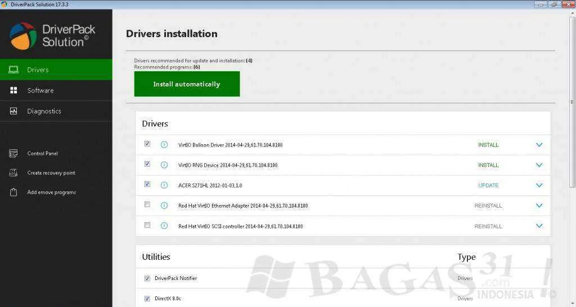Viewport: 576px width, 307px height.
Task: Check the Red Hat VirtIO SCSI controller box
Action: pyautogui.click(x=147, y=225)
